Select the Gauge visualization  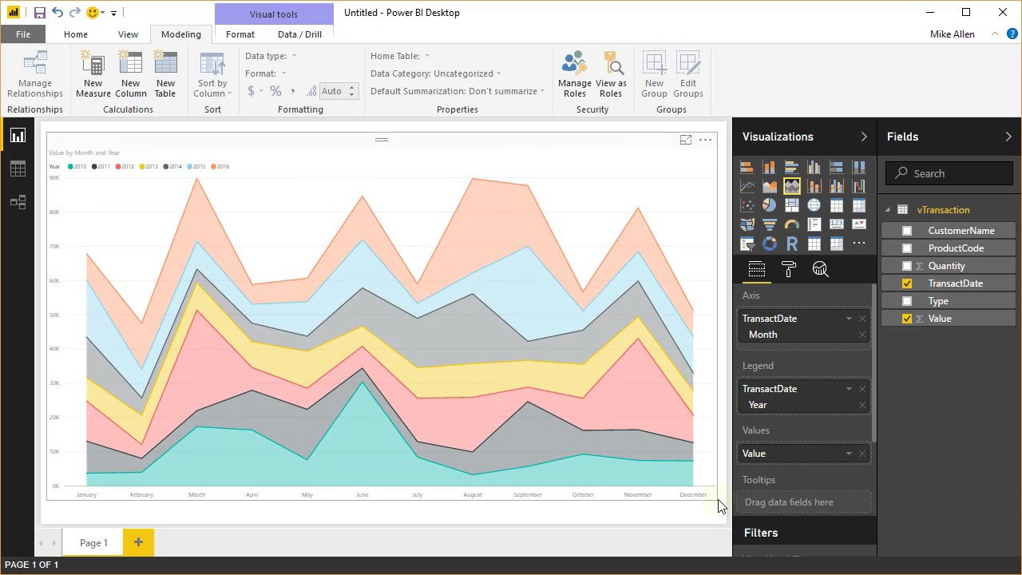(x=792, y=224)
